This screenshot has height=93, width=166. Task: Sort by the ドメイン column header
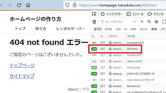point(116,36)
